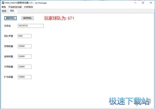Screen dimensions: 155x109
Task: Click the 保存球队 button
Action: coord(28,18)
